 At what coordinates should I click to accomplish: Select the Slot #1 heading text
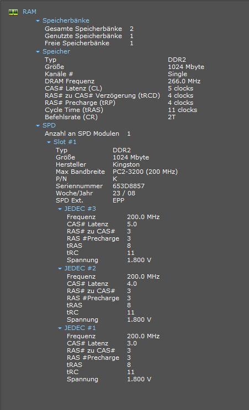click(x=65, y=142)
